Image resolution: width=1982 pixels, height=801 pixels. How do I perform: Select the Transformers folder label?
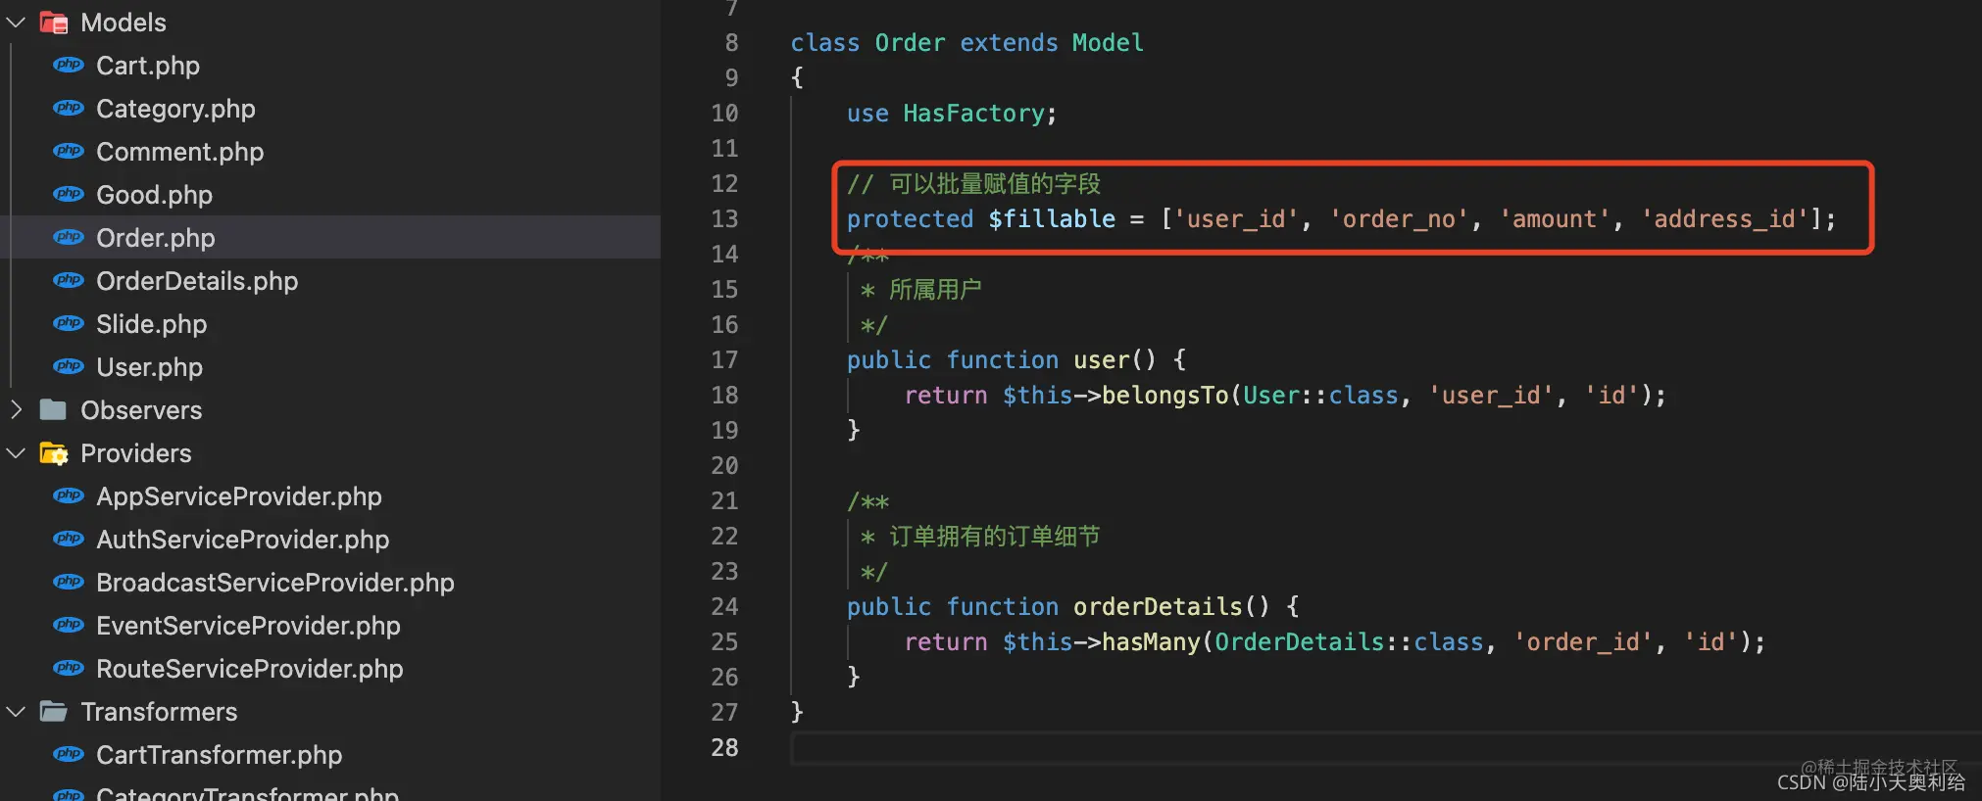[x=159, y=712]
